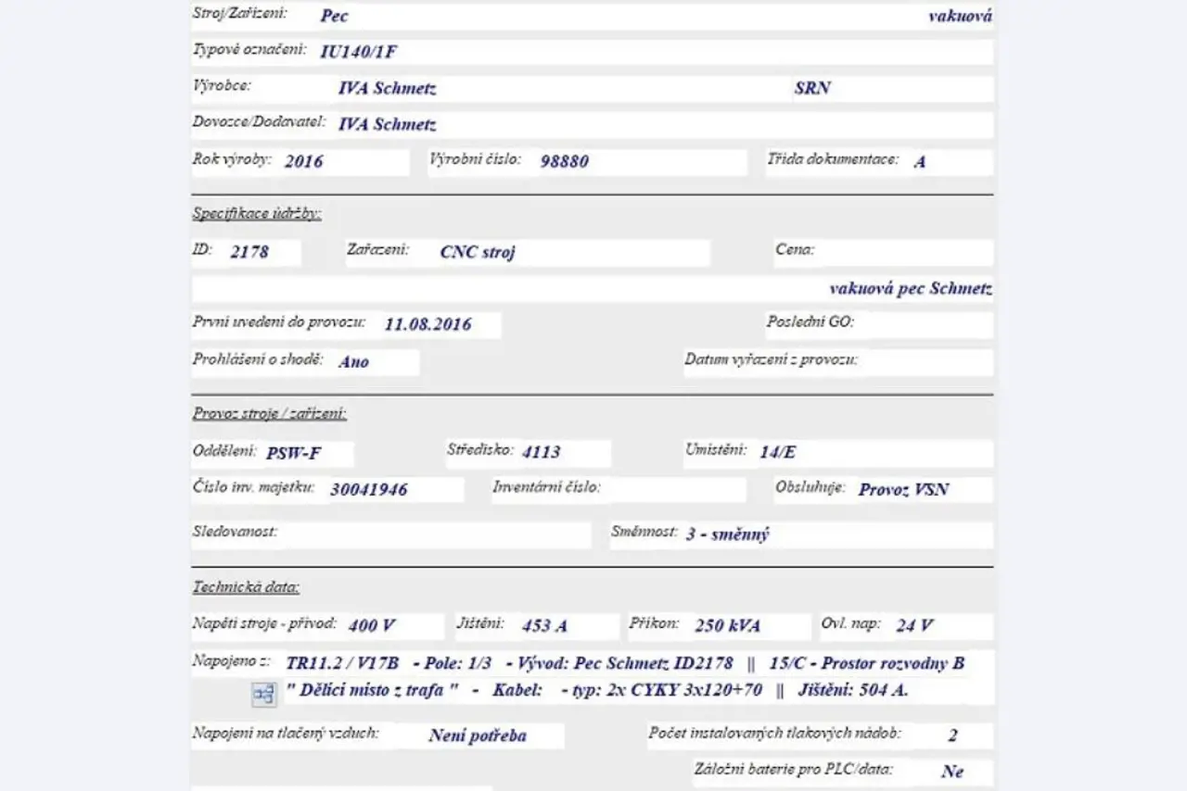The image size is (1187, 791).
Task: Click the connection diagram icon beside Napojeno z
Action: [264, 694]
